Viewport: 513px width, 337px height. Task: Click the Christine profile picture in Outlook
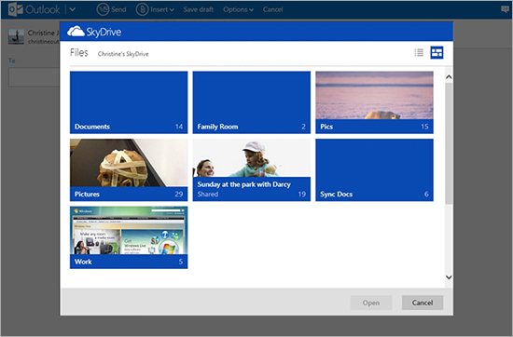(x=16, y=36)
